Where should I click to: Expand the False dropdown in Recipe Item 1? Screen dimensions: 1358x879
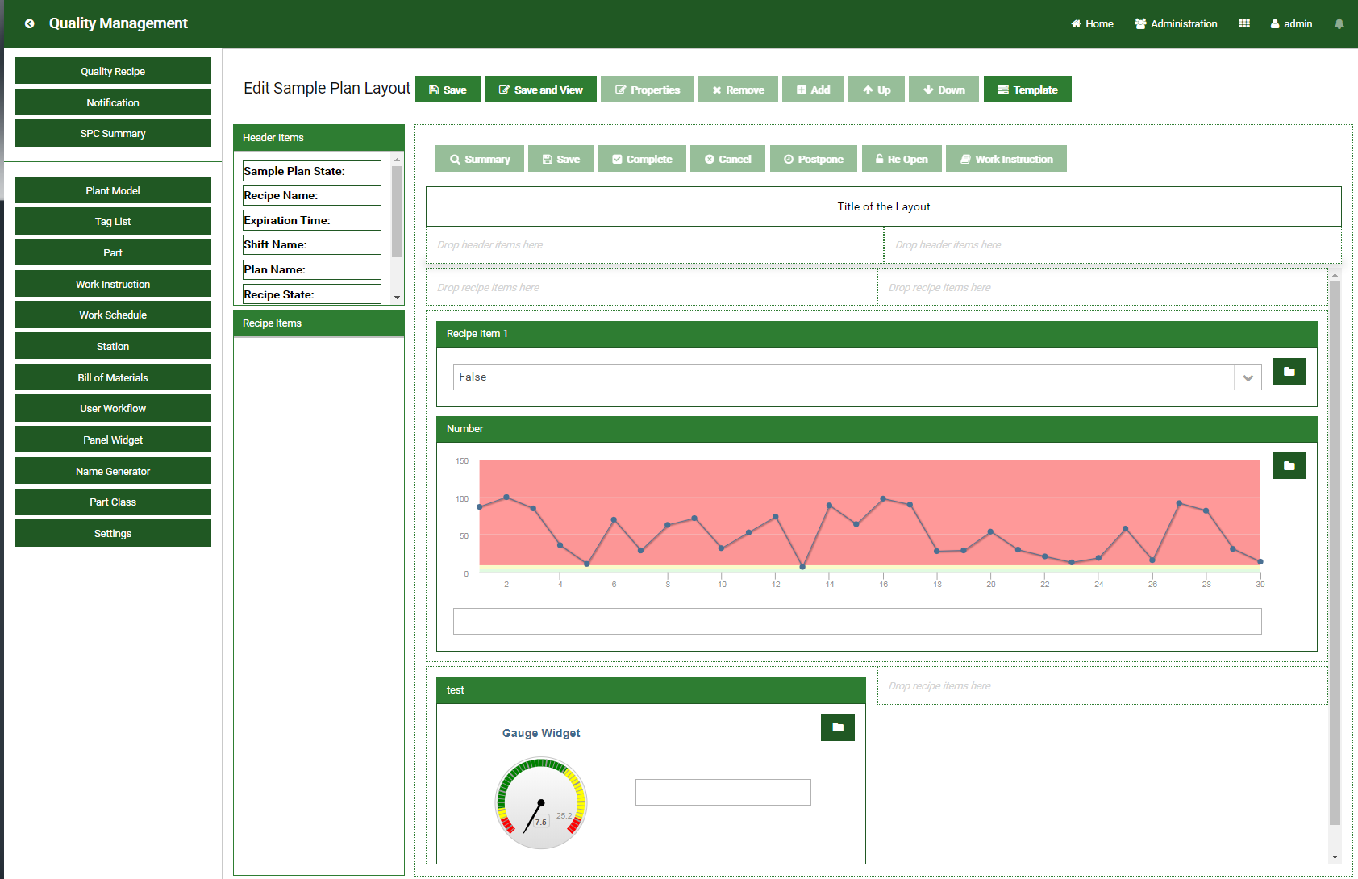(1248, 377)
